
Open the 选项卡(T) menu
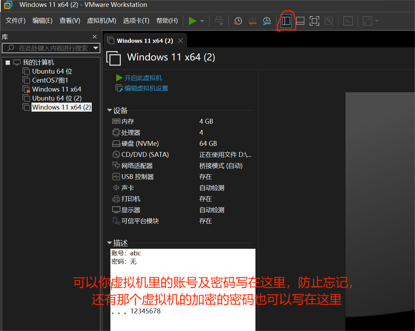136,21
